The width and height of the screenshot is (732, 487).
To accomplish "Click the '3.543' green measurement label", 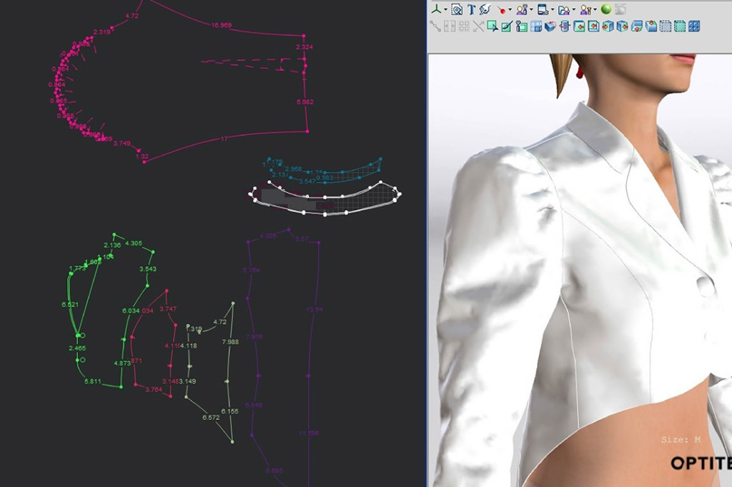I will click(x=148, y=269).
